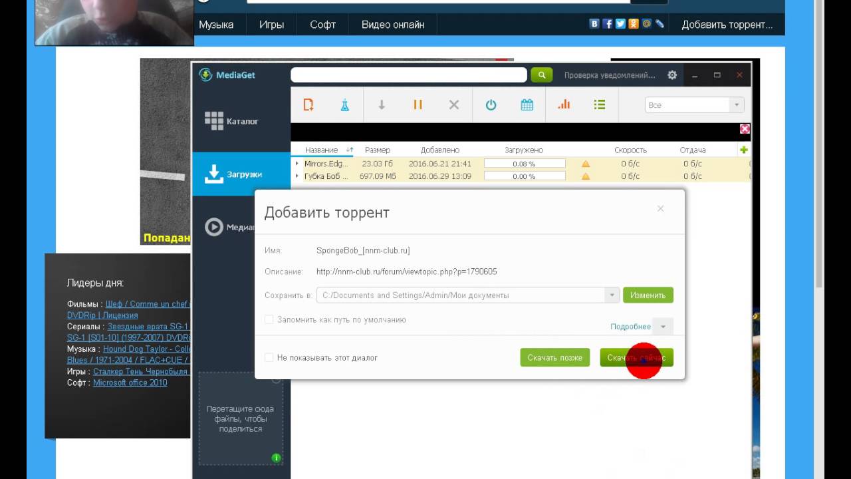This screenshot has height=479, width=851.
Task: Open Музыка menu on website
Action: [216, 25]
